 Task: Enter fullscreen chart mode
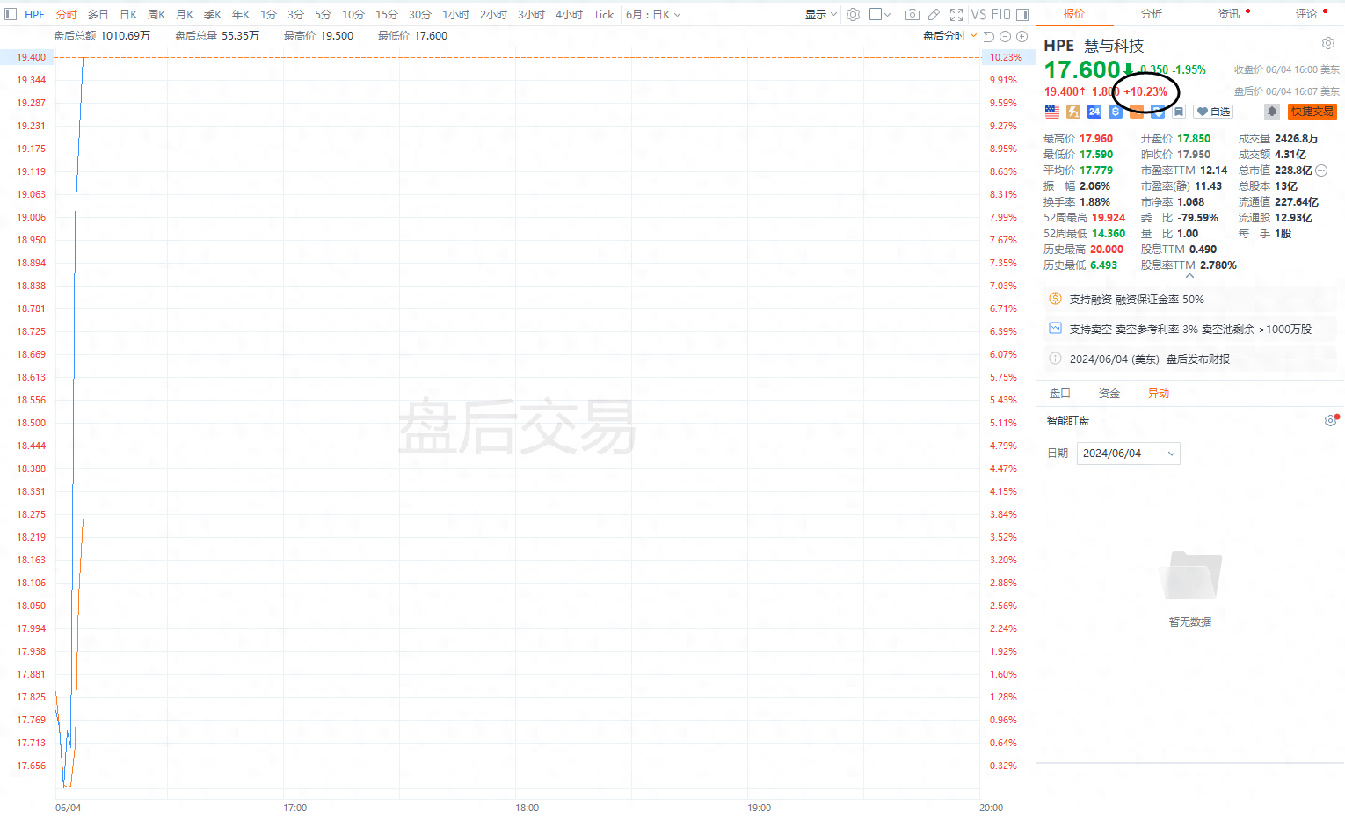click(x=956, y=14)
